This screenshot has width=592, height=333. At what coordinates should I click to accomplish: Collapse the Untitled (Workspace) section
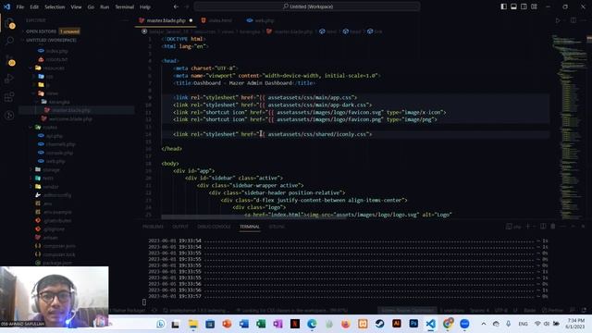click(x=51, y=40)
